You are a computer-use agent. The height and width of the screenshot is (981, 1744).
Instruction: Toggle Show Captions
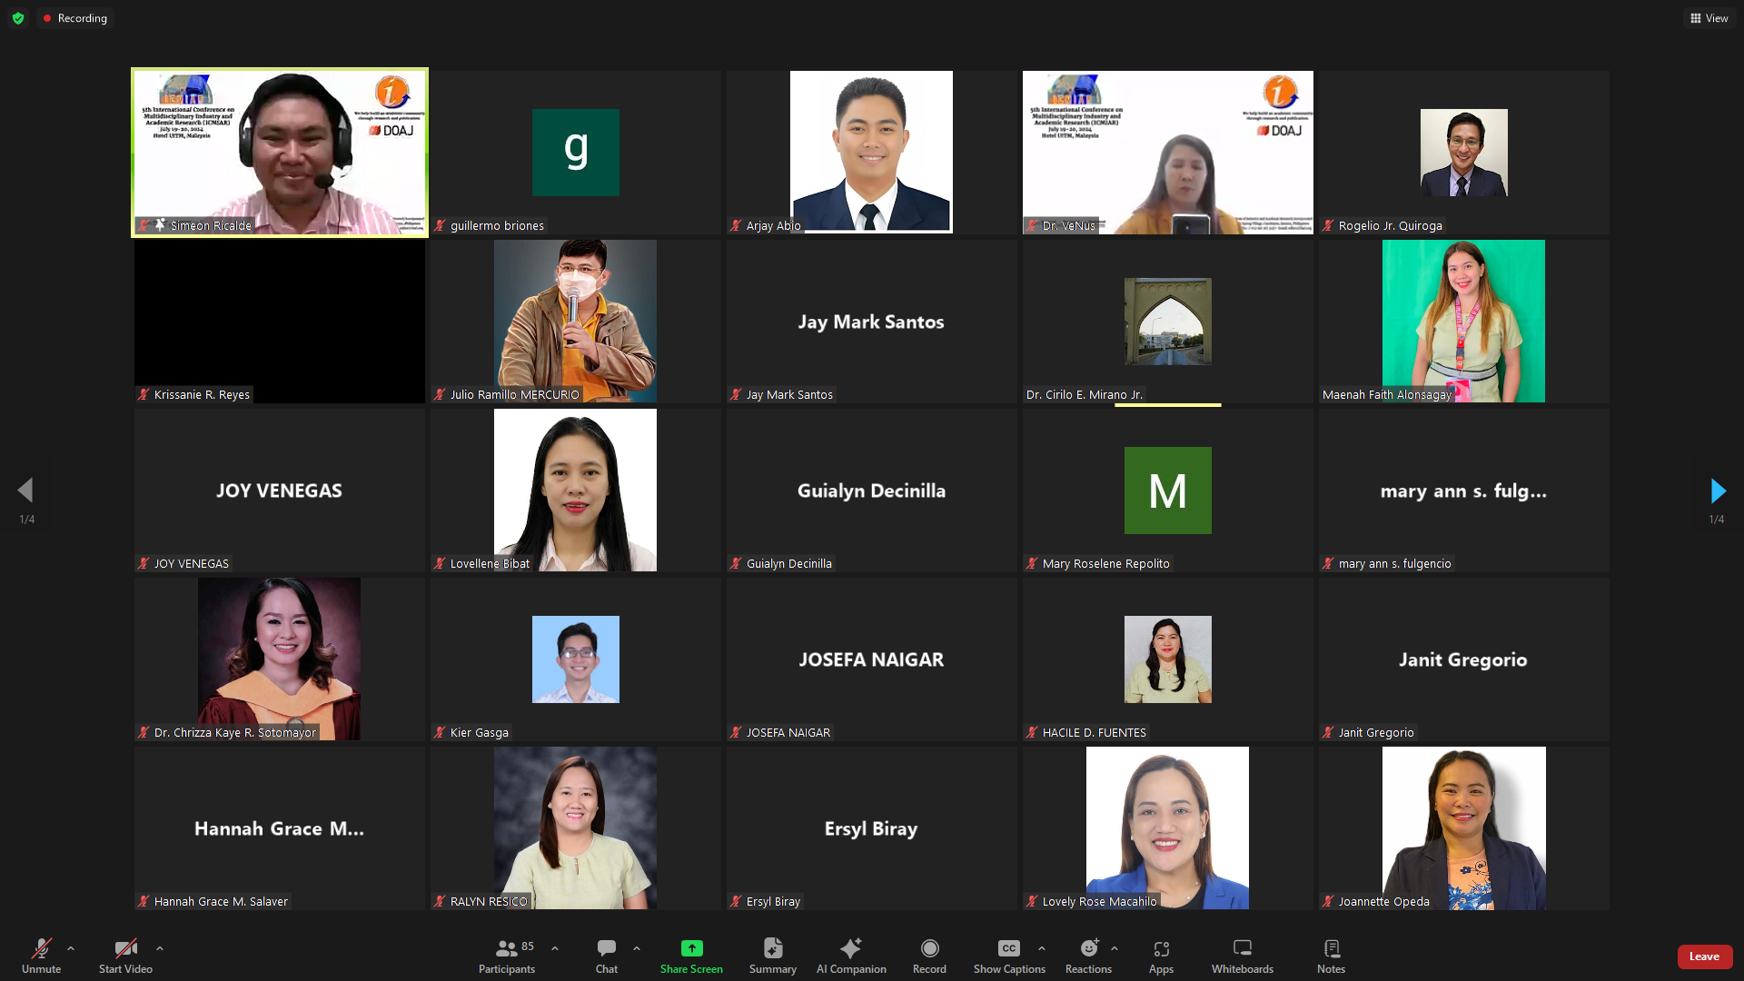[1008, 948]
